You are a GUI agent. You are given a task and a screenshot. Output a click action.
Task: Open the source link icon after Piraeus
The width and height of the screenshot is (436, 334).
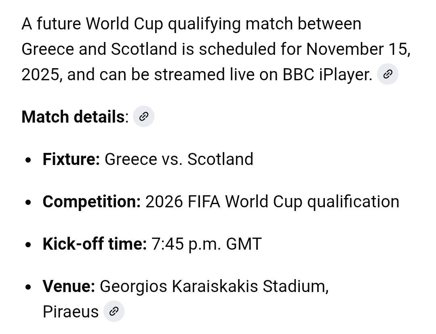pos(114,311)
